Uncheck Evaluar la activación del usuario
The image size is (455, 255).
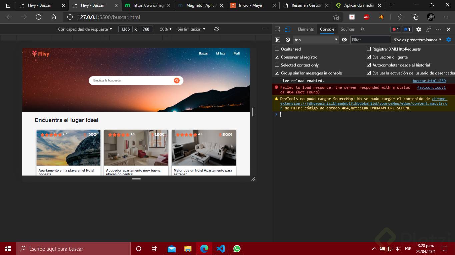click(x=369, y=73)
